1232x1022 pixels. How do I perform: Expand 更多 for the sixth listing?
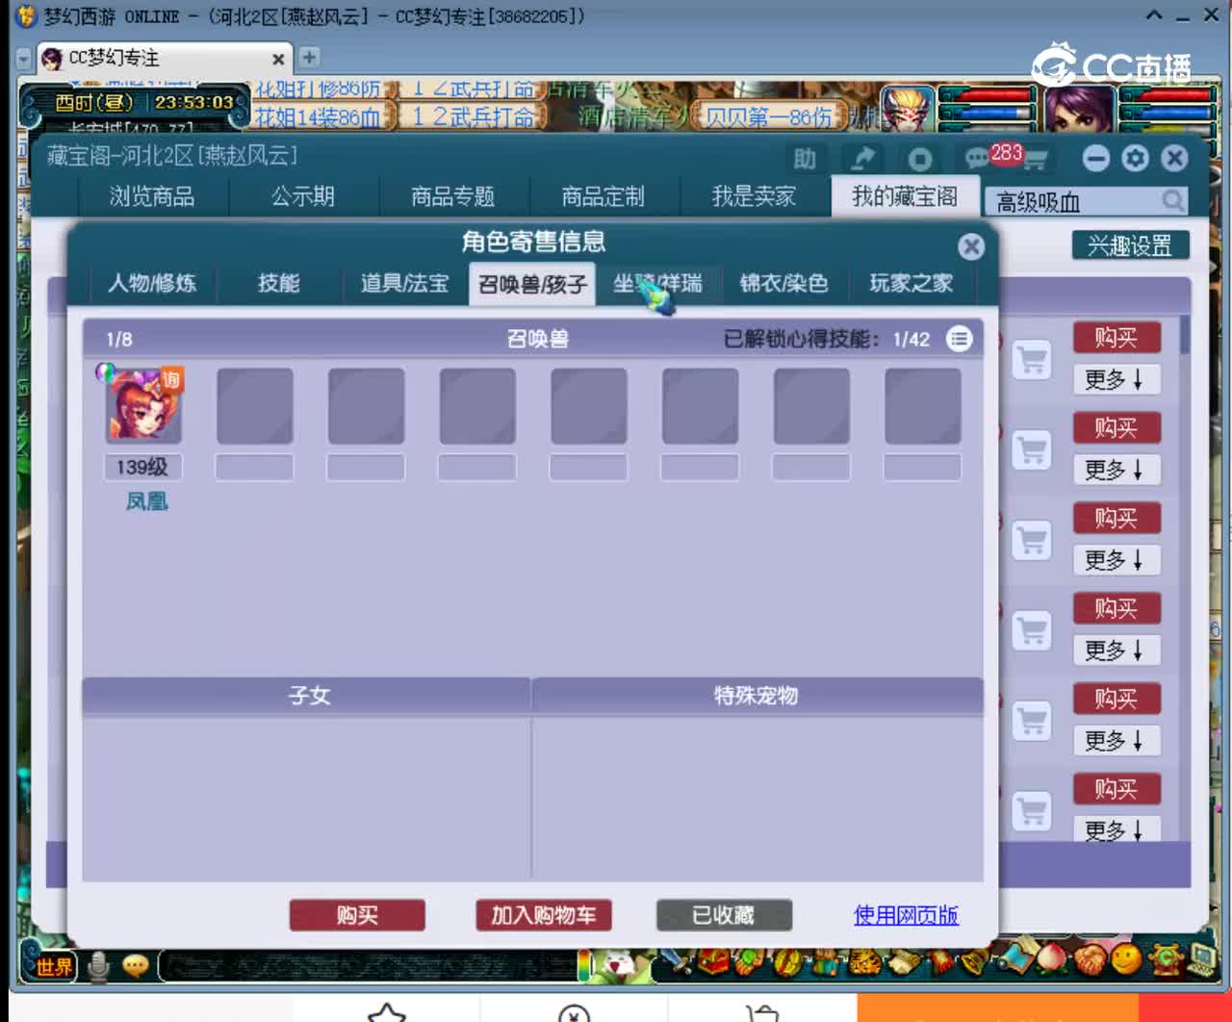(x=1116, y=830)
